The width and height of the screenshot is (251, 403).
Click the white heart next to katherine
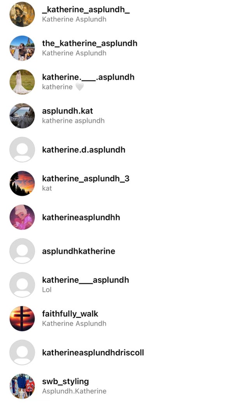click(79, 87)
